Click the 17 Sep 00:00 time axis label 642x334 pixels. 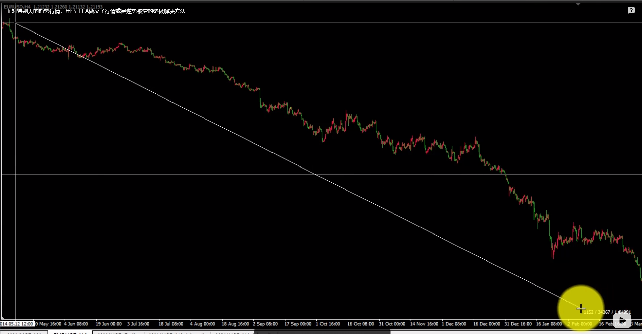[x=298, y=324]
